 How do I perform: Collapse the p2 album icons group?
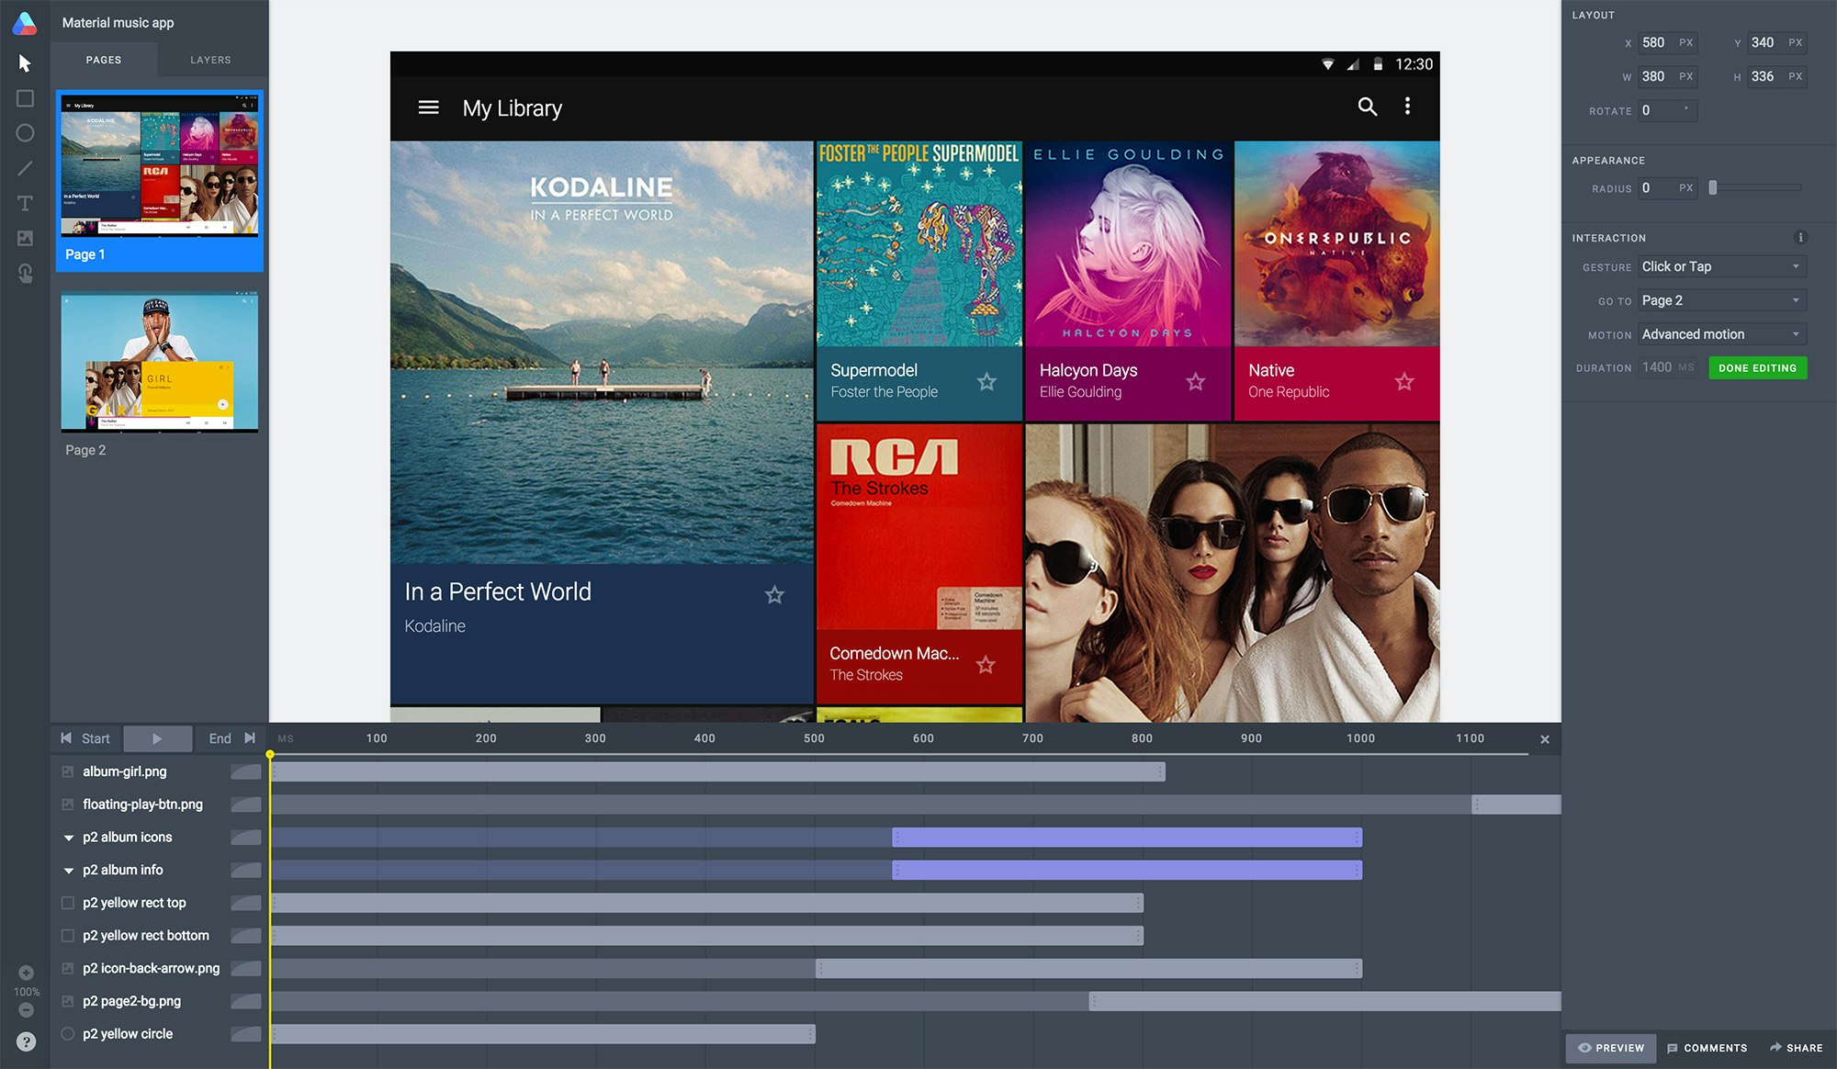click(68, 838)
